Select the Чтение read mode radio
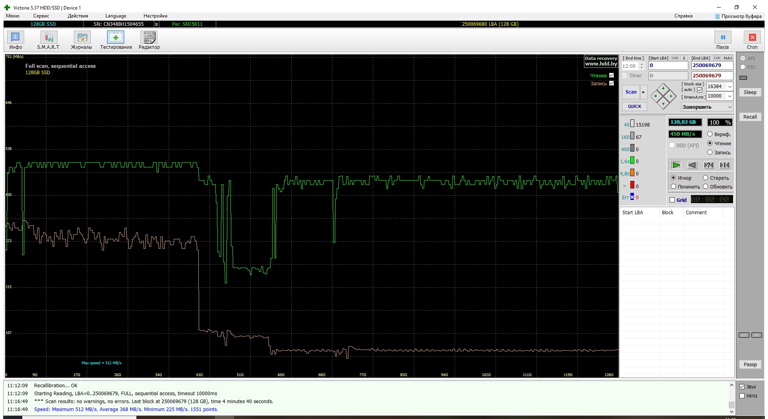The image size is (768, 419). point(710,143)
